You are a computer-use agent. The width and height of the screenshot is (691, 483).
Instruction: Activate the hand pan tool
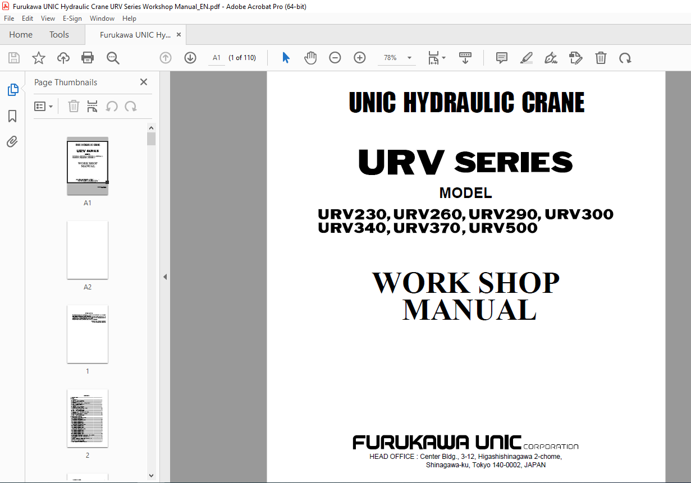[x=310, y=58]
